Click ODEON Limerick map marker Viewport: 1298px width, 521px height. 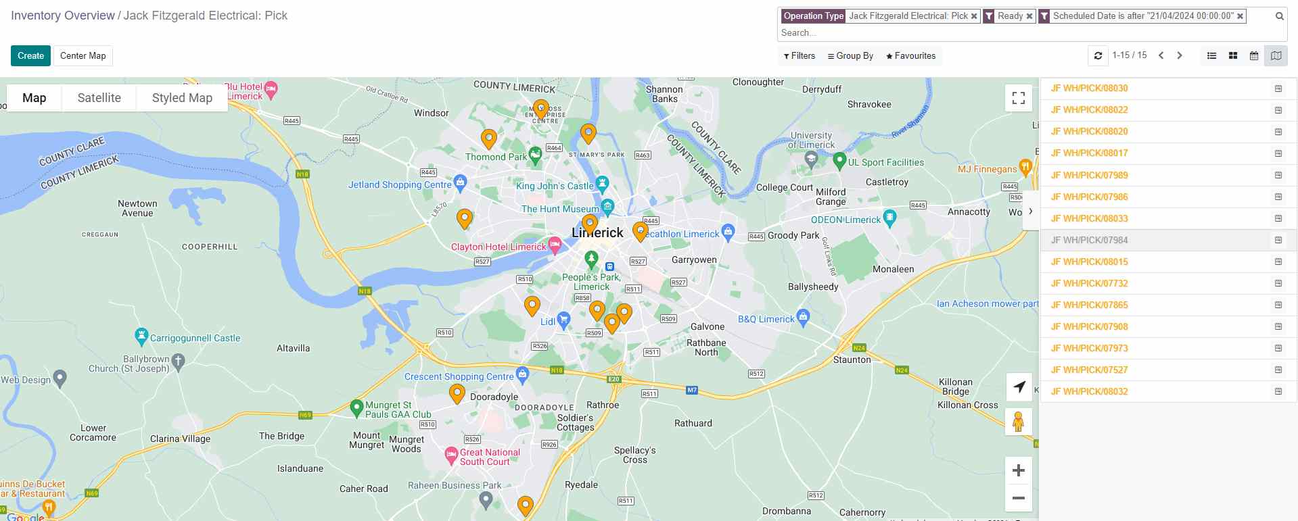[889, 218]
